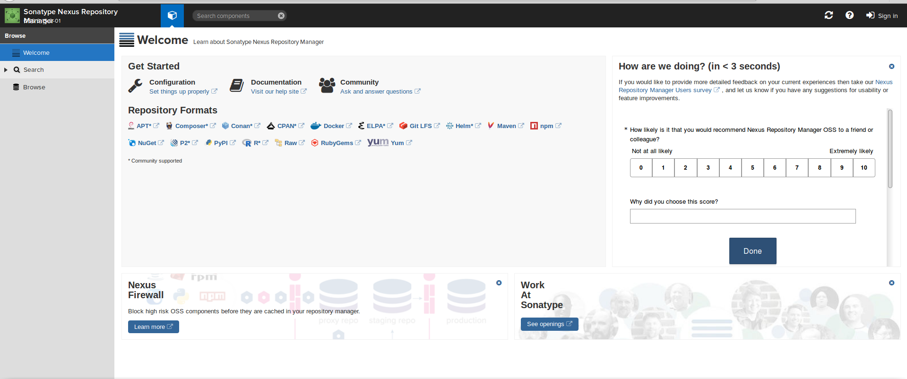Open the RubyGems format link
907x379 pixels.
336,143
